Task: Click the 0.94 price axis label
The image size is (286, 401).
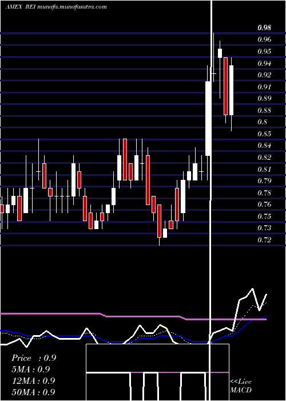Action: [x=264, y=63]
